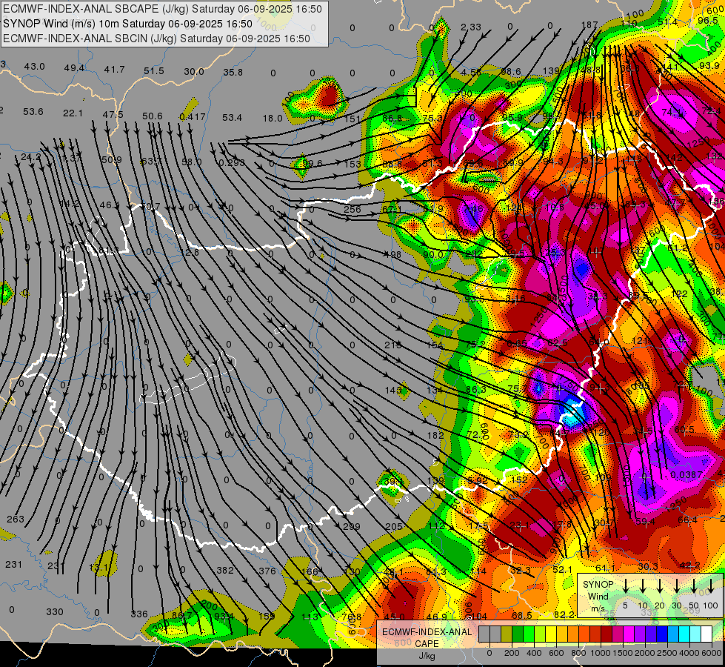Click the station value 182
Viewport: 725px width, 667px height.
435,435
